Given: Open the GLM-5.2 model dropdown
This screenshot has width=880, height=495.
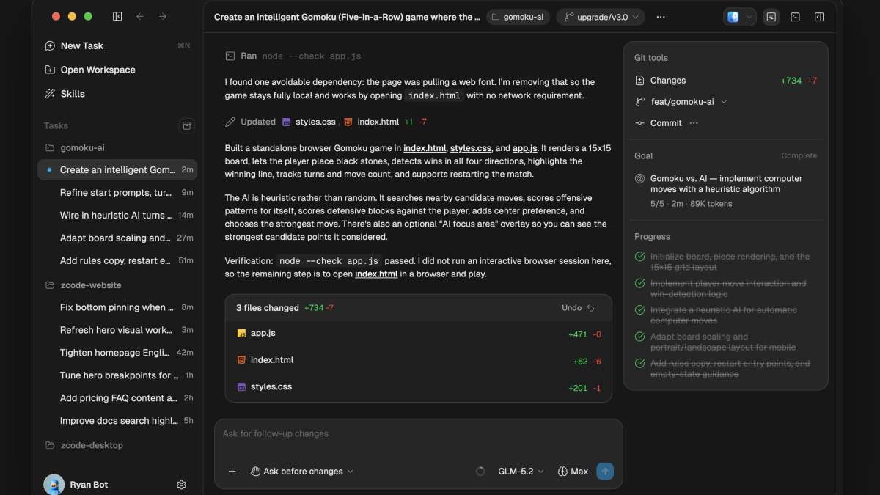Looking at the screenshot, I should point(521,472).
